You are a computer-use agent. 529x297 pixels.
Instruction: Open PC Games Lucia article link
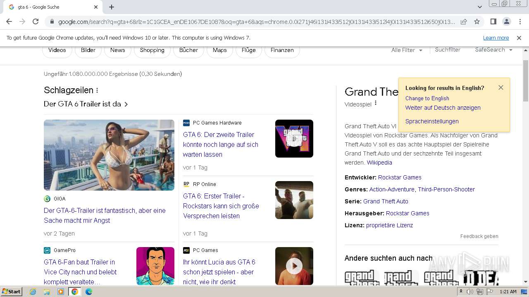pos(219,272)
